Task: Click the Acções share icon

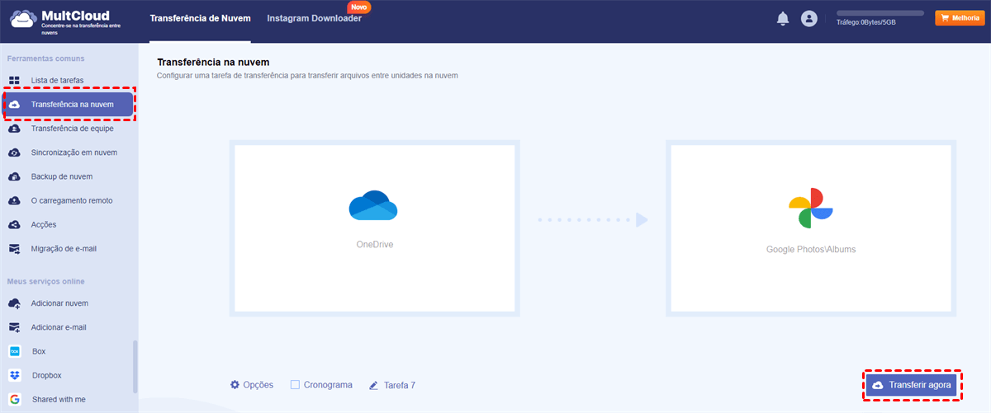Action: [x=15, y=224]
